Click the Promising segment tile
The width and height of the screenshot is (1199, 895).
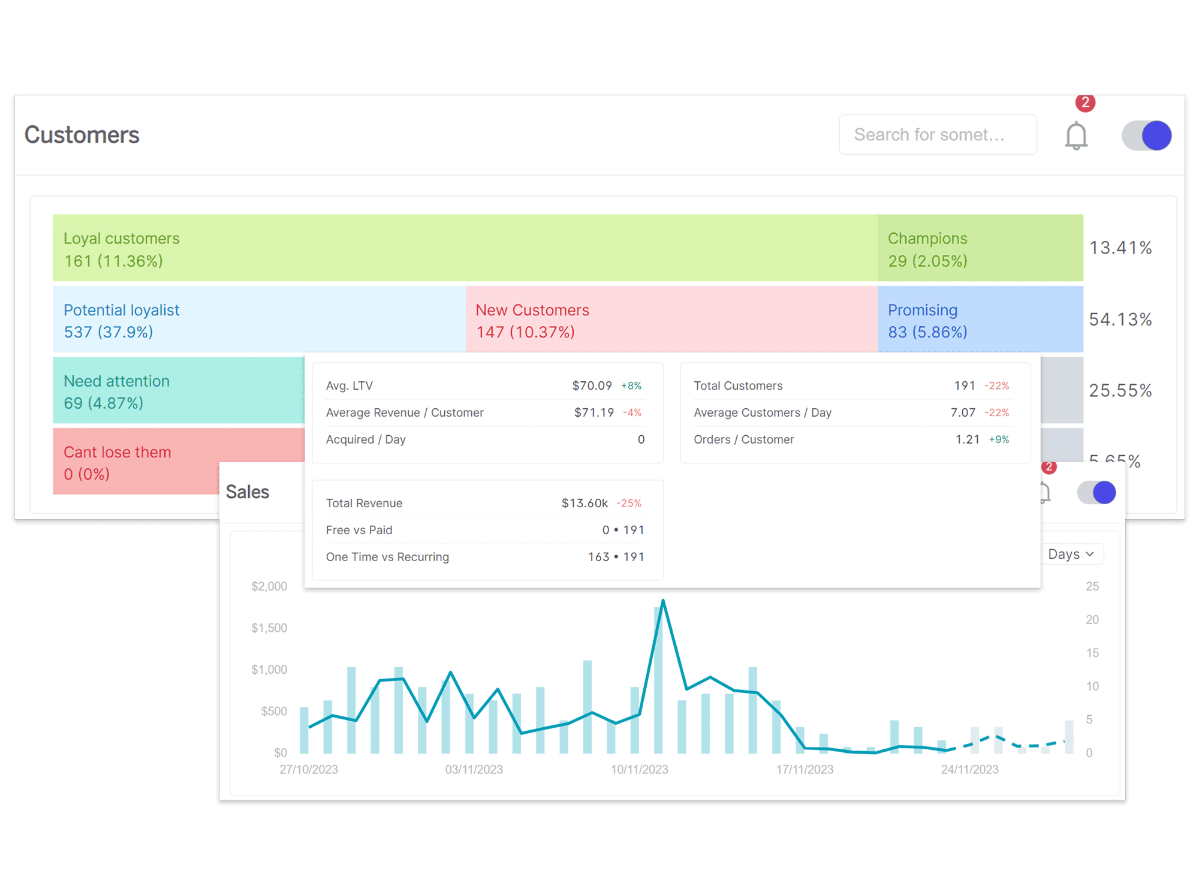(980, 320)
